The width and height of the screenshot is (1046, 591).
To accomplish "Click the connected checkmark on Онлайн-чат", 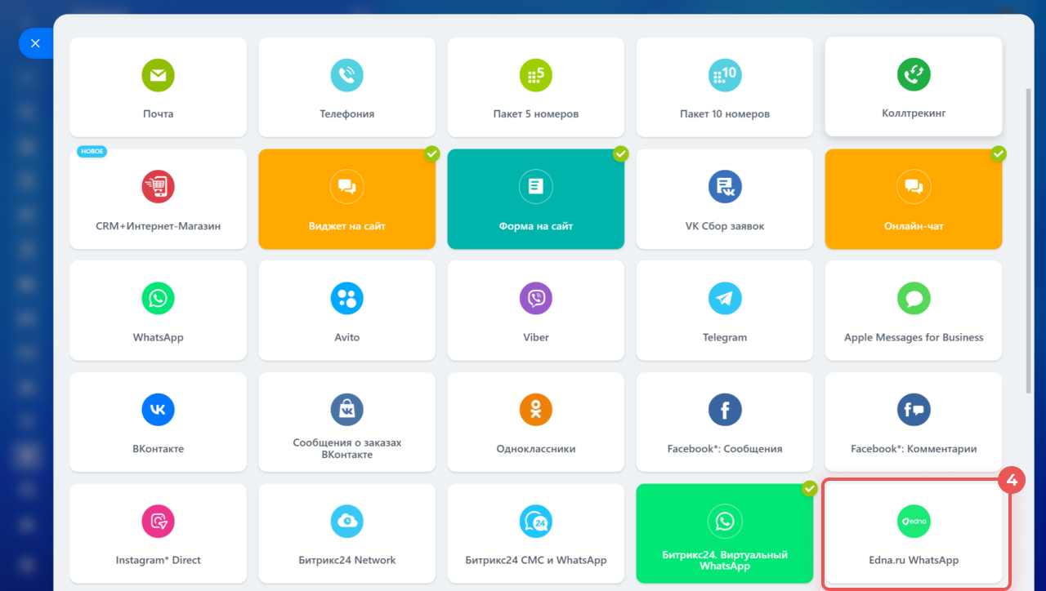I will [x=999, y=153].
